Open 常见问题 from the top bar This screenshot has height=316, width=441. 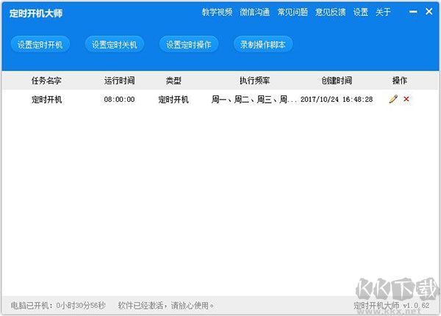pyautogui.click(x=292, y=12)
